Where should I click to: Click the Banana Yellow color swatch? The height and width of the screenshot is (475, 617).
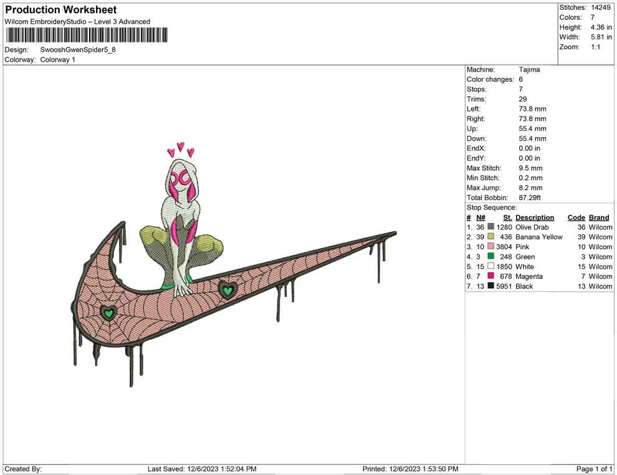[x=490, y=236]
